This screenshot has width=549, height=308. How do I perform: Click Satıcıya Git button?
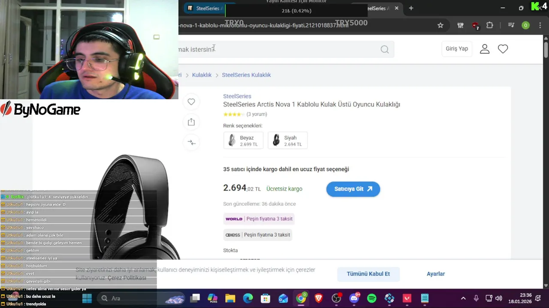point(353,189)
